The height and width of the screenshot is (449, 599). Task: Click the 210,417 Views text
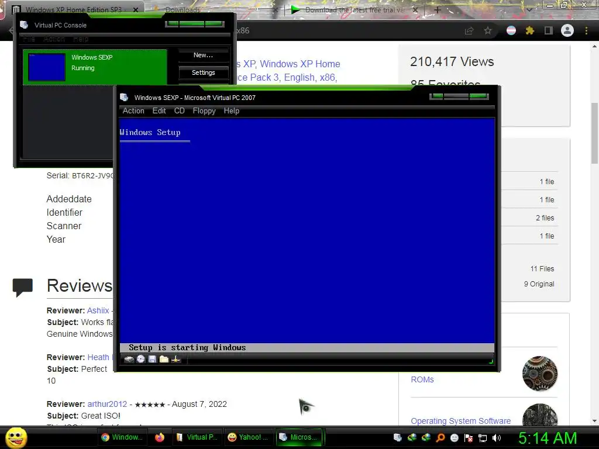click(452, 61)
